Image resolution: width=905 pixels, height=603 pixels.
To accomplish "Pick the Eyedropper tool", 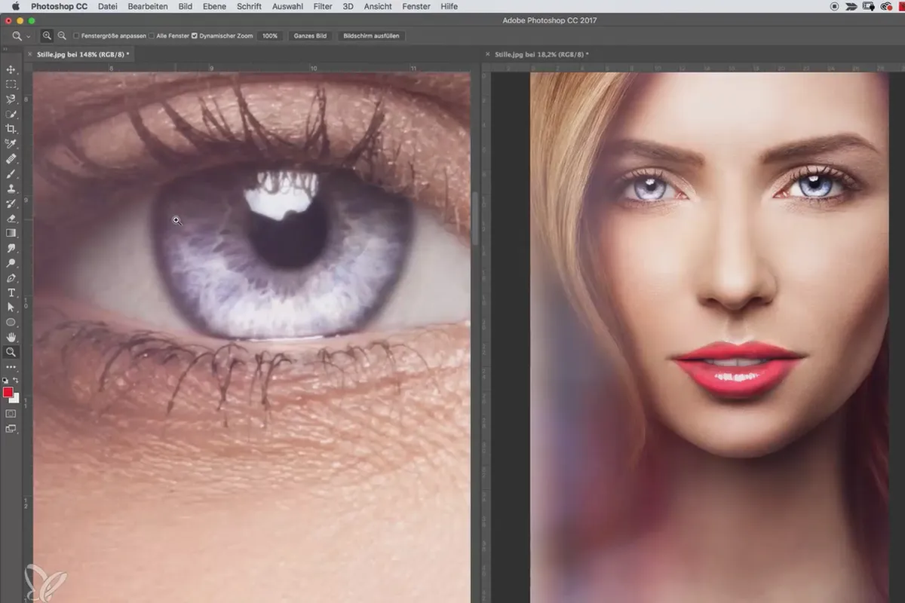I will (x=11, y=144).
